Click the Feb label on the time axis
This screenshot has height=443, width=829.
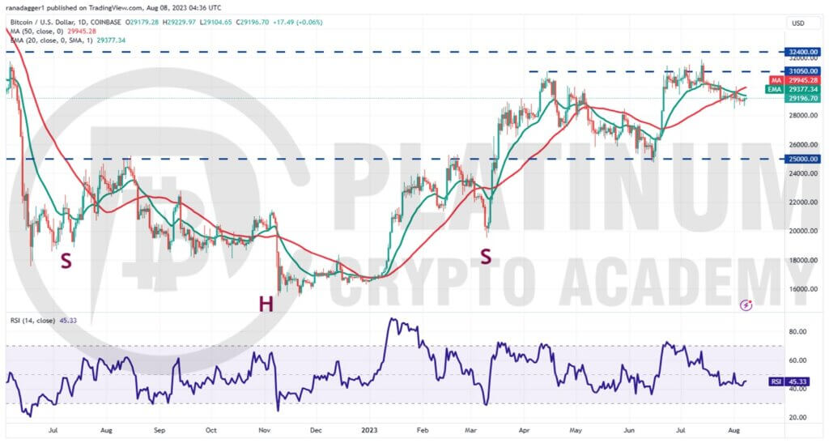click(x=421, y=430)
